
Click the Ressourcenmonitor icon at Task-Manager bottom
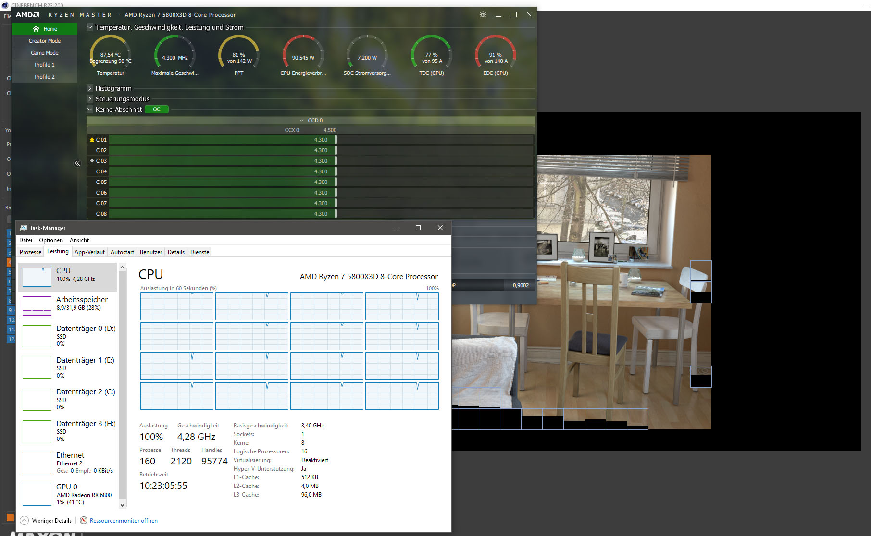pos(84,520)
